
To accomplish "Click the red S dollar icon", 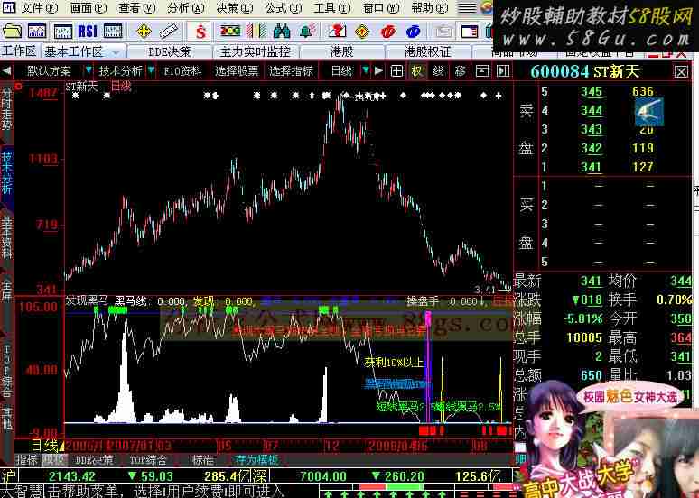I will pos(201,32).
